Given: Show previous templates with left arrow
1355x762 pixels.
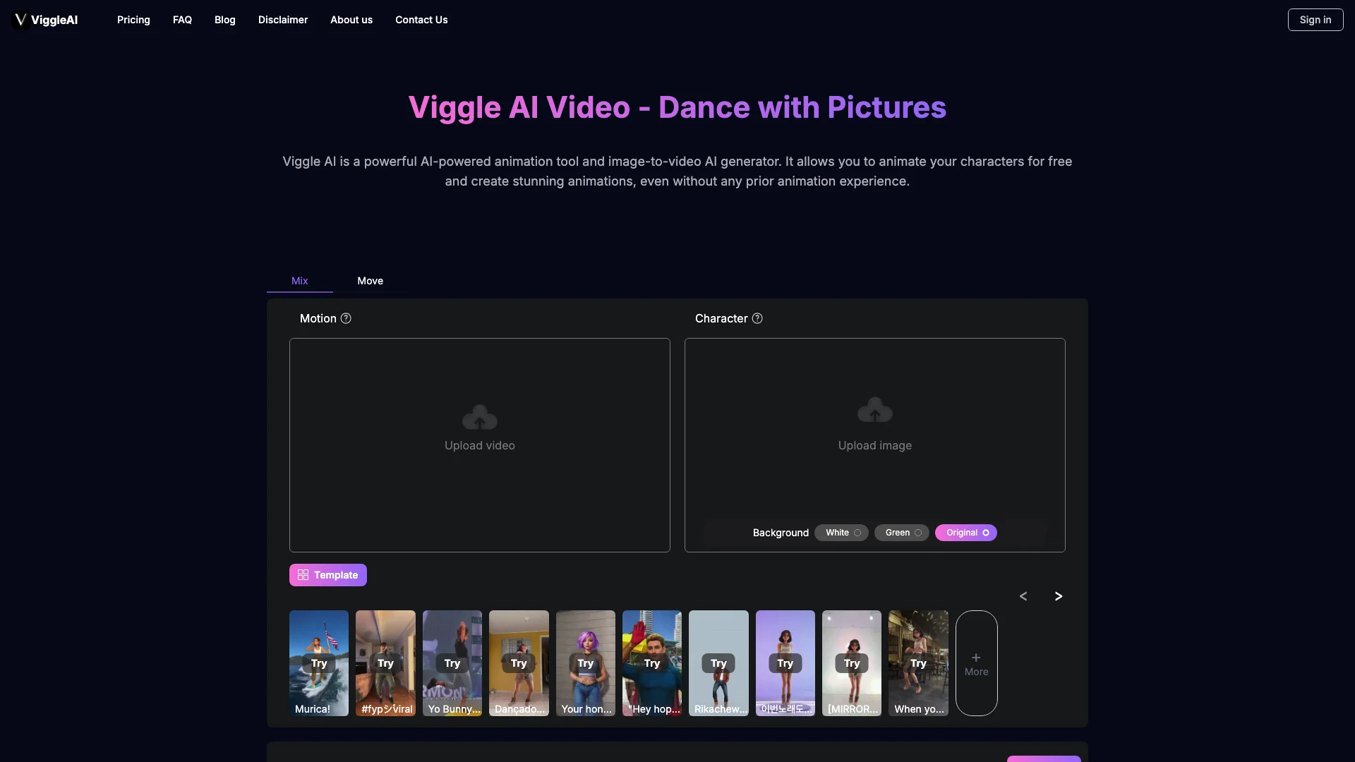Looking at the screenshot, I should pyautogui.click(x=1023, y=596).
